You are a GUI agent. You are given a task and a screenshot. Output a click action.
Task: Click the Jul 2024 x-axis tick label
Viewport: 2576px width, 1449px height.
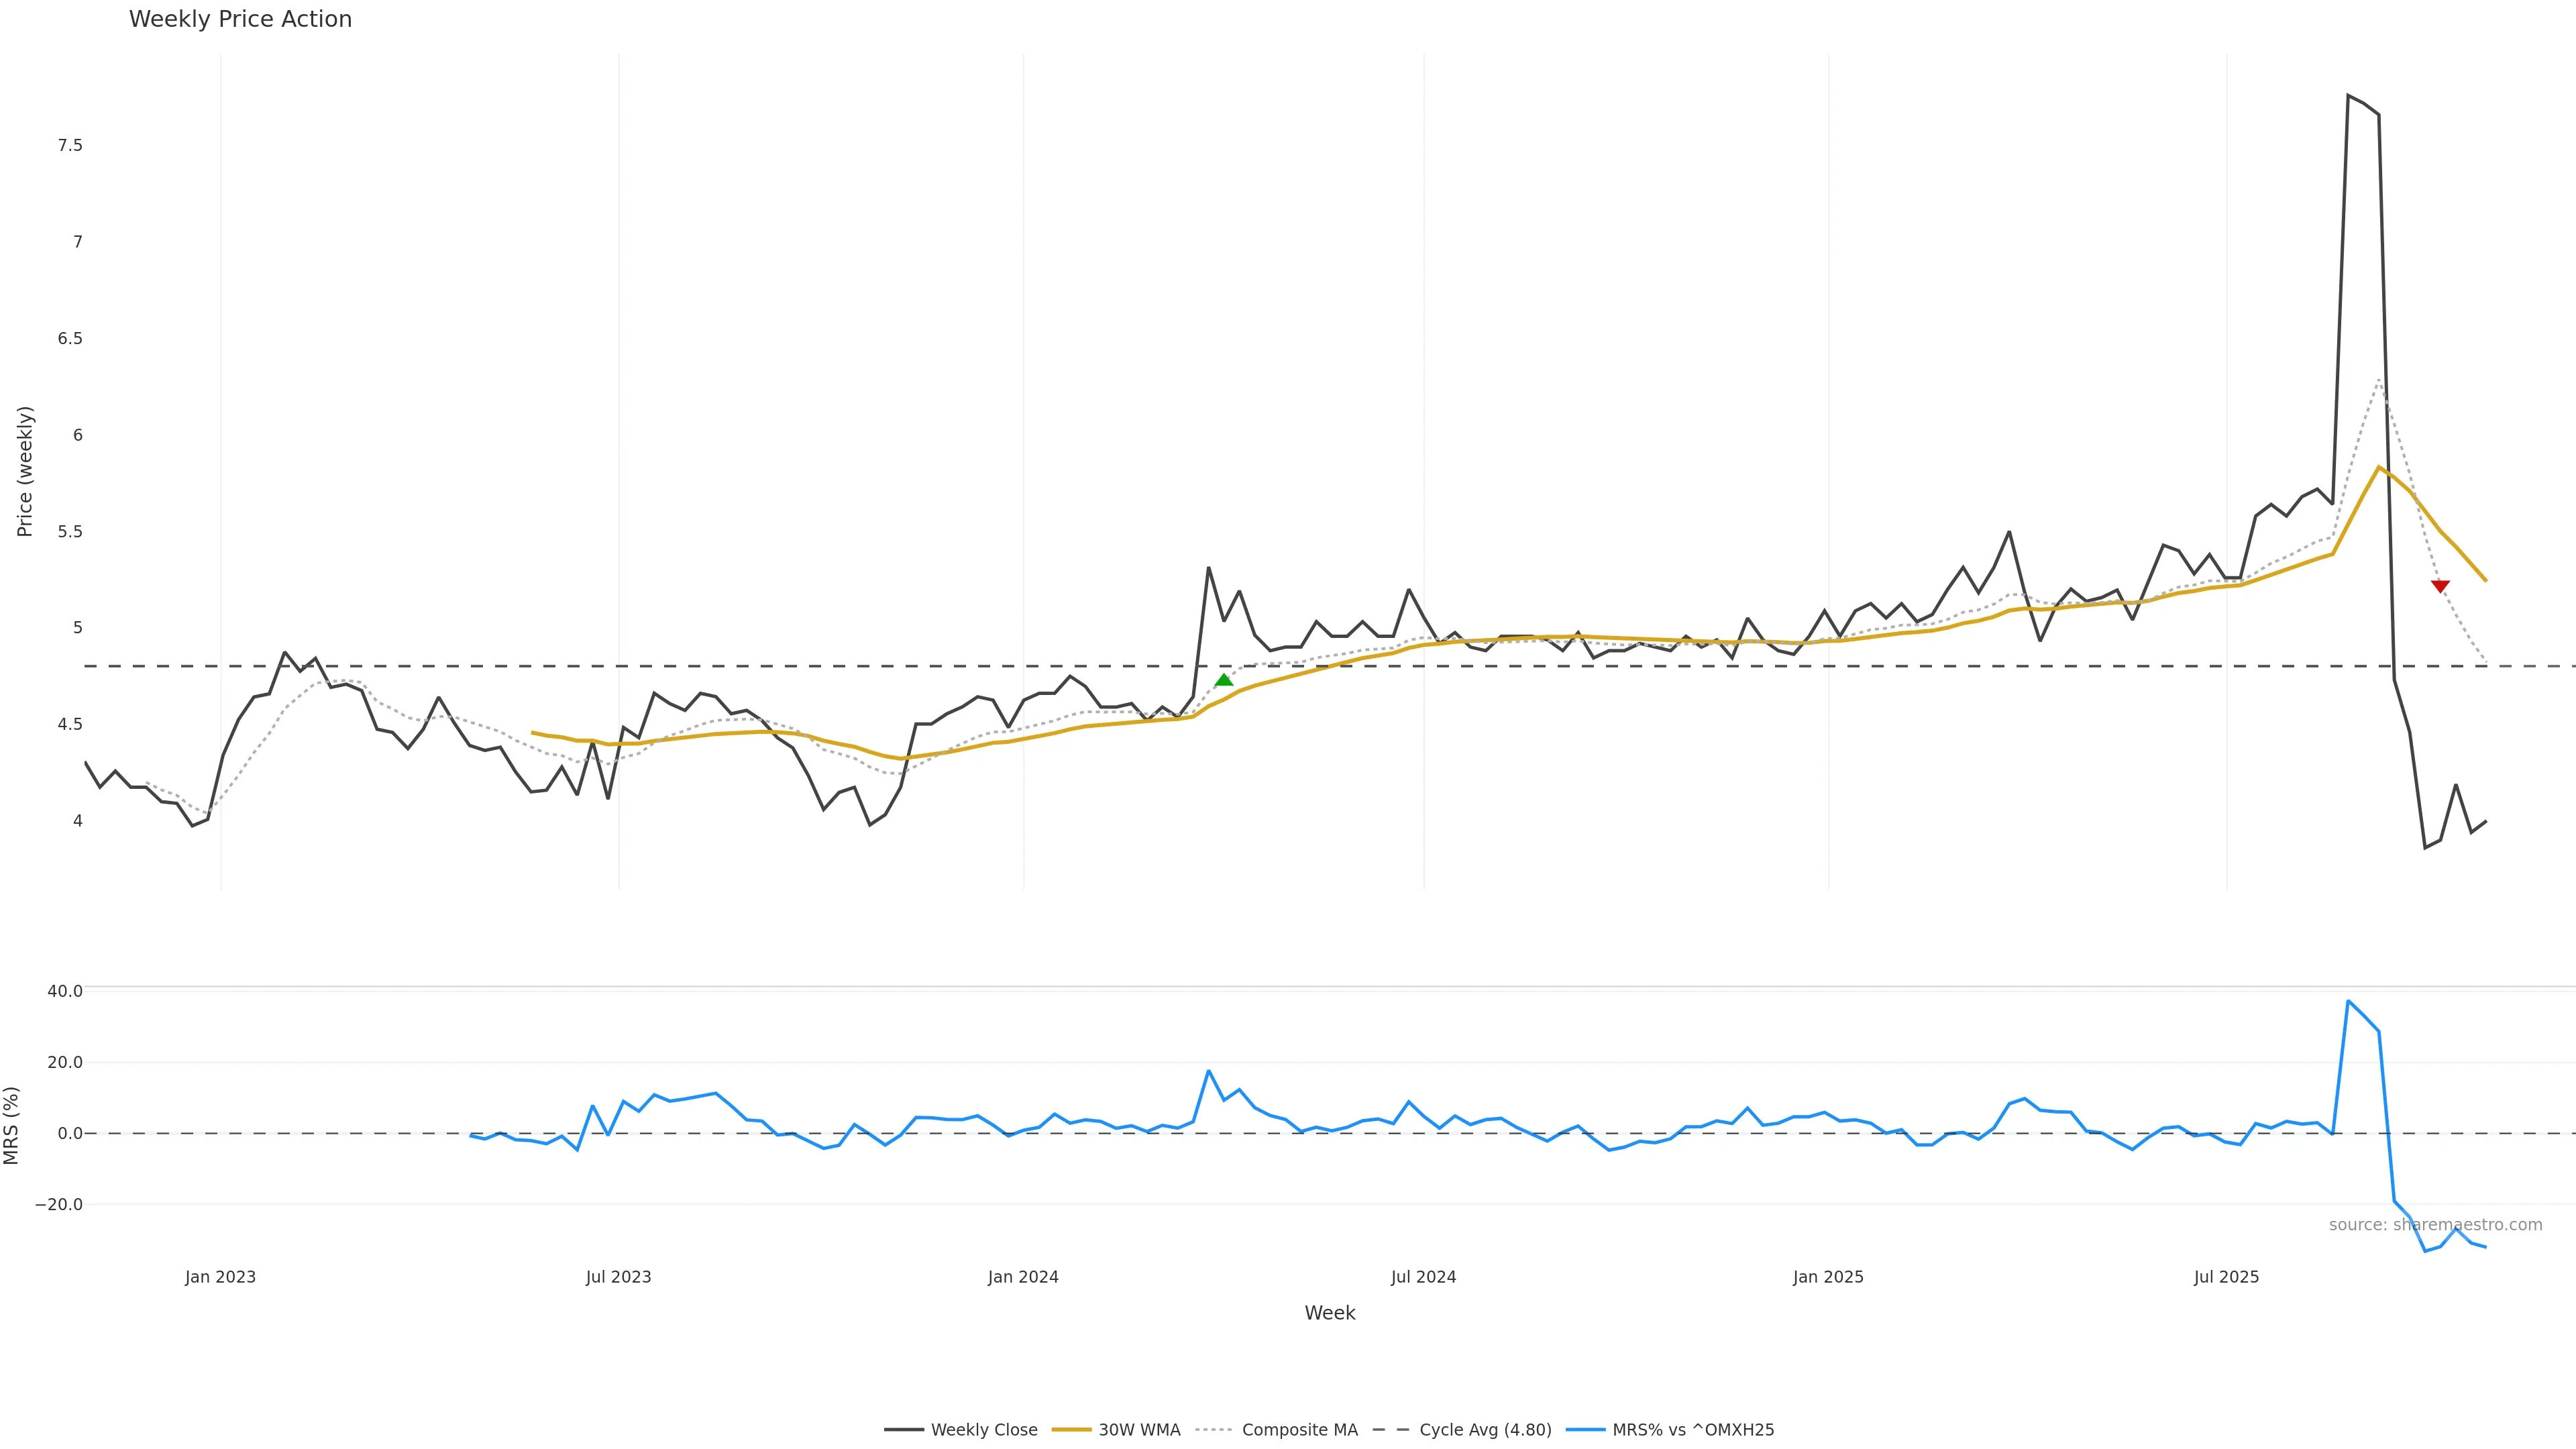click(1423, 1277)
